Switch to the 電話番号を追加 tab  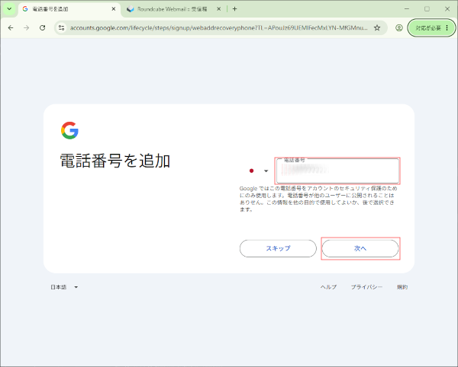[x=69, y=9]
